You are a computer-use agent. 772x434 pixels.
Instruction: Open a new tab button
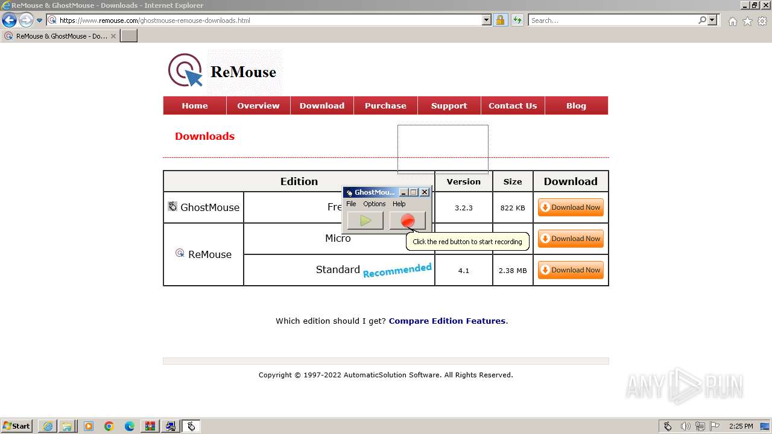point(129,36)
